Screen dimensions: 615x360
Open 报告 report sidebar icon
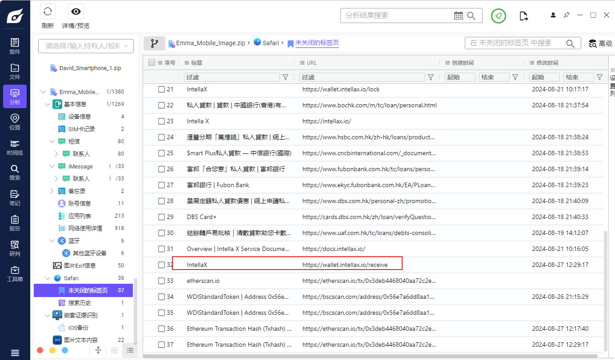click(x=15, y=223)
